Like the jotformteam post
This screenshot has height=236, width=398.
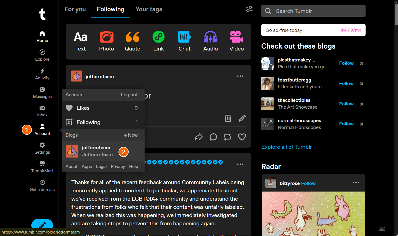click(x=242, y=137)
